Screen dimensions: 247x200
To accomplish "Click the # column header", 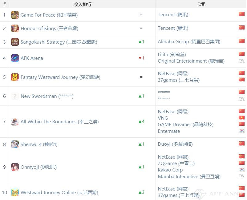I will pos(5,4).
